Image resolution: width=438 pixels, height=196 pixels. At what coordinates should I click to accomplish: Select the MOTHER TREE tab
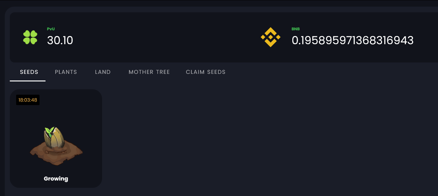pos(149,72)
